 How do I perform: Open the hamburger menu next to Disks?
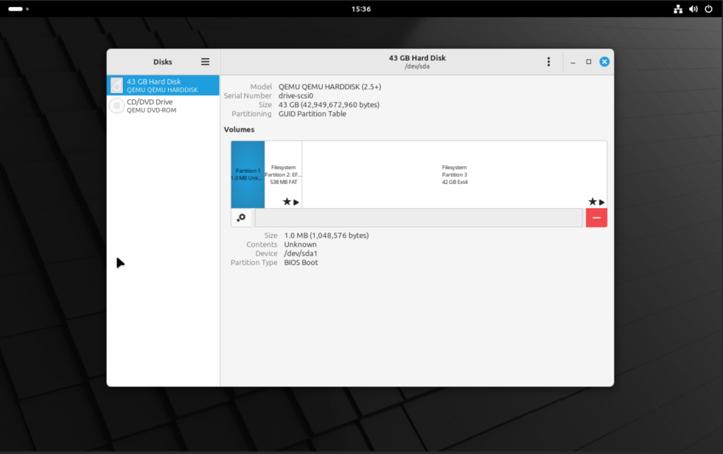tap(205, 61)
